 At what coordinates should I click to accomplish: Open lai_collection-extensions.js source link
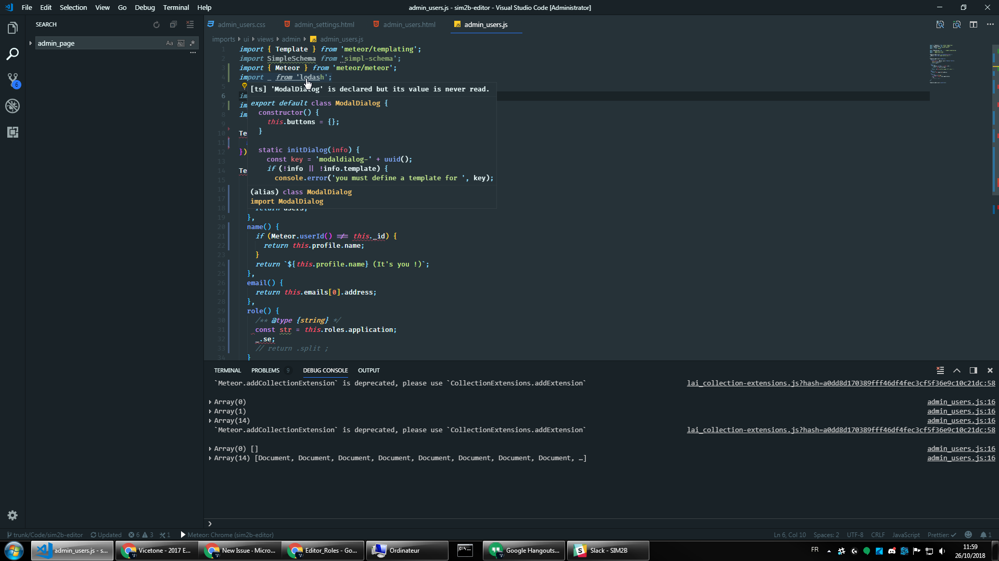[x=840, y=383]
